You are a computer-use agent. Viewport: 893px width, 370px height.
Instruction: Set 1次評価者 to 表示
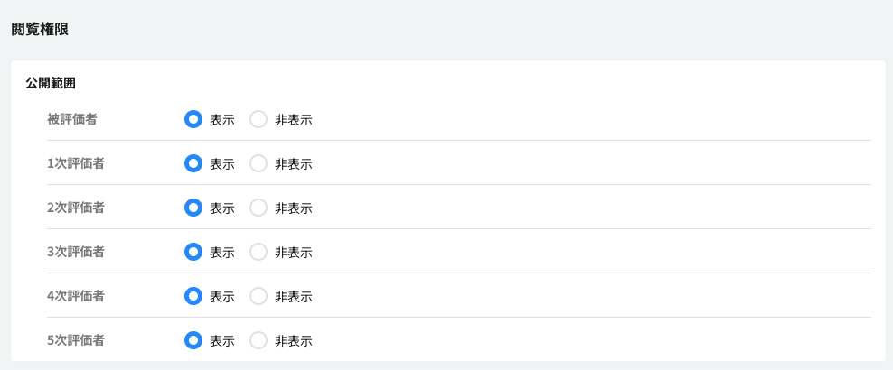[x=193, y=163]
